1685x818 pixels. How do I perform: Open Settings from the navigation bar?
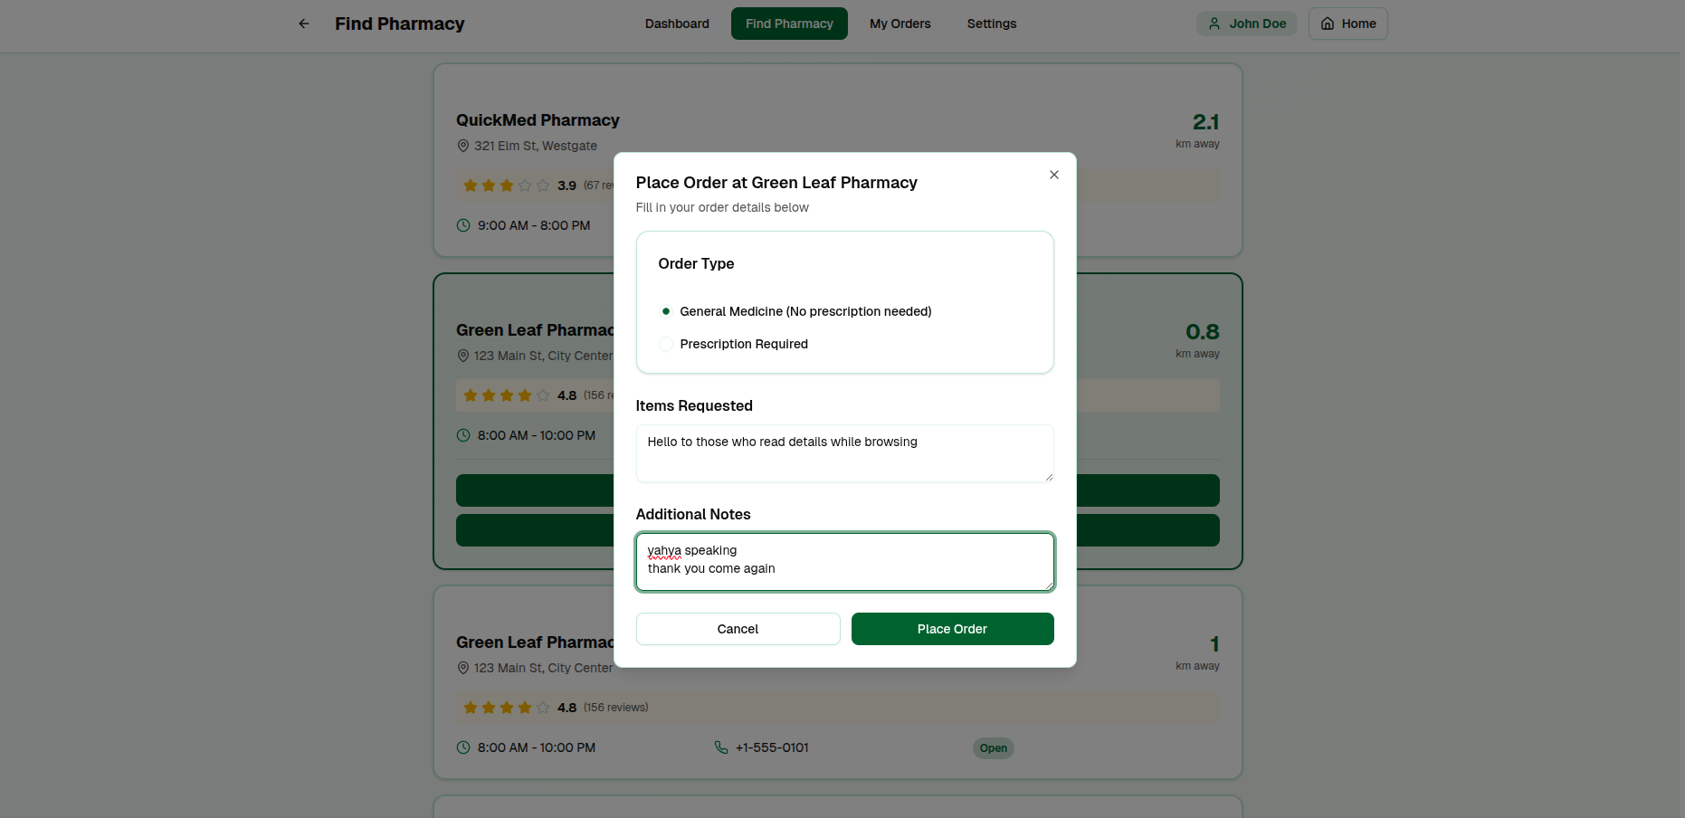(991, 24)
